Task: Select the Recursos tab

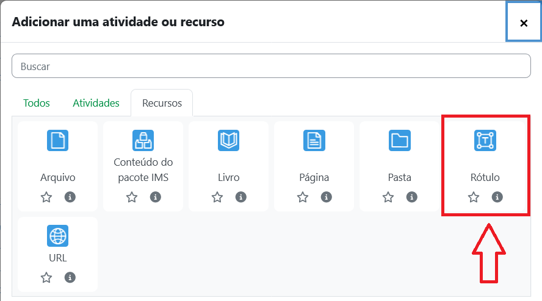Action: tap(162, 103)
